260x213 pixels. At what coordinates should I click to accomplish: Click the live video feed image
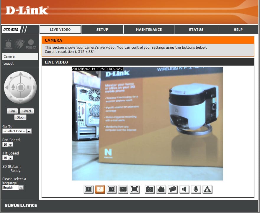147,124
